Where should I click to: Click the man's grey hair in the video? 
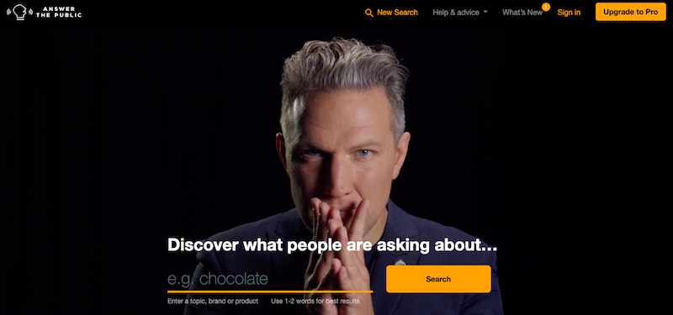343,73
